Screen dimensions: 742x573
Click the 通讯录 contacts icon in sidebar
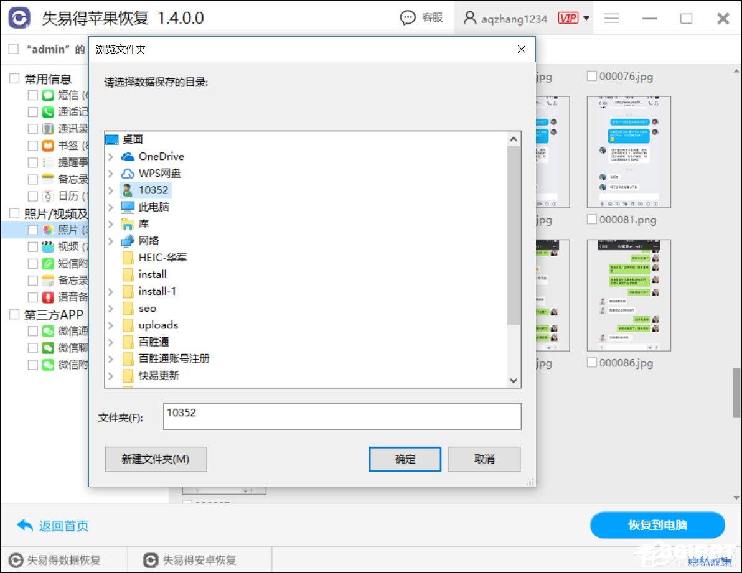[48, 129]
